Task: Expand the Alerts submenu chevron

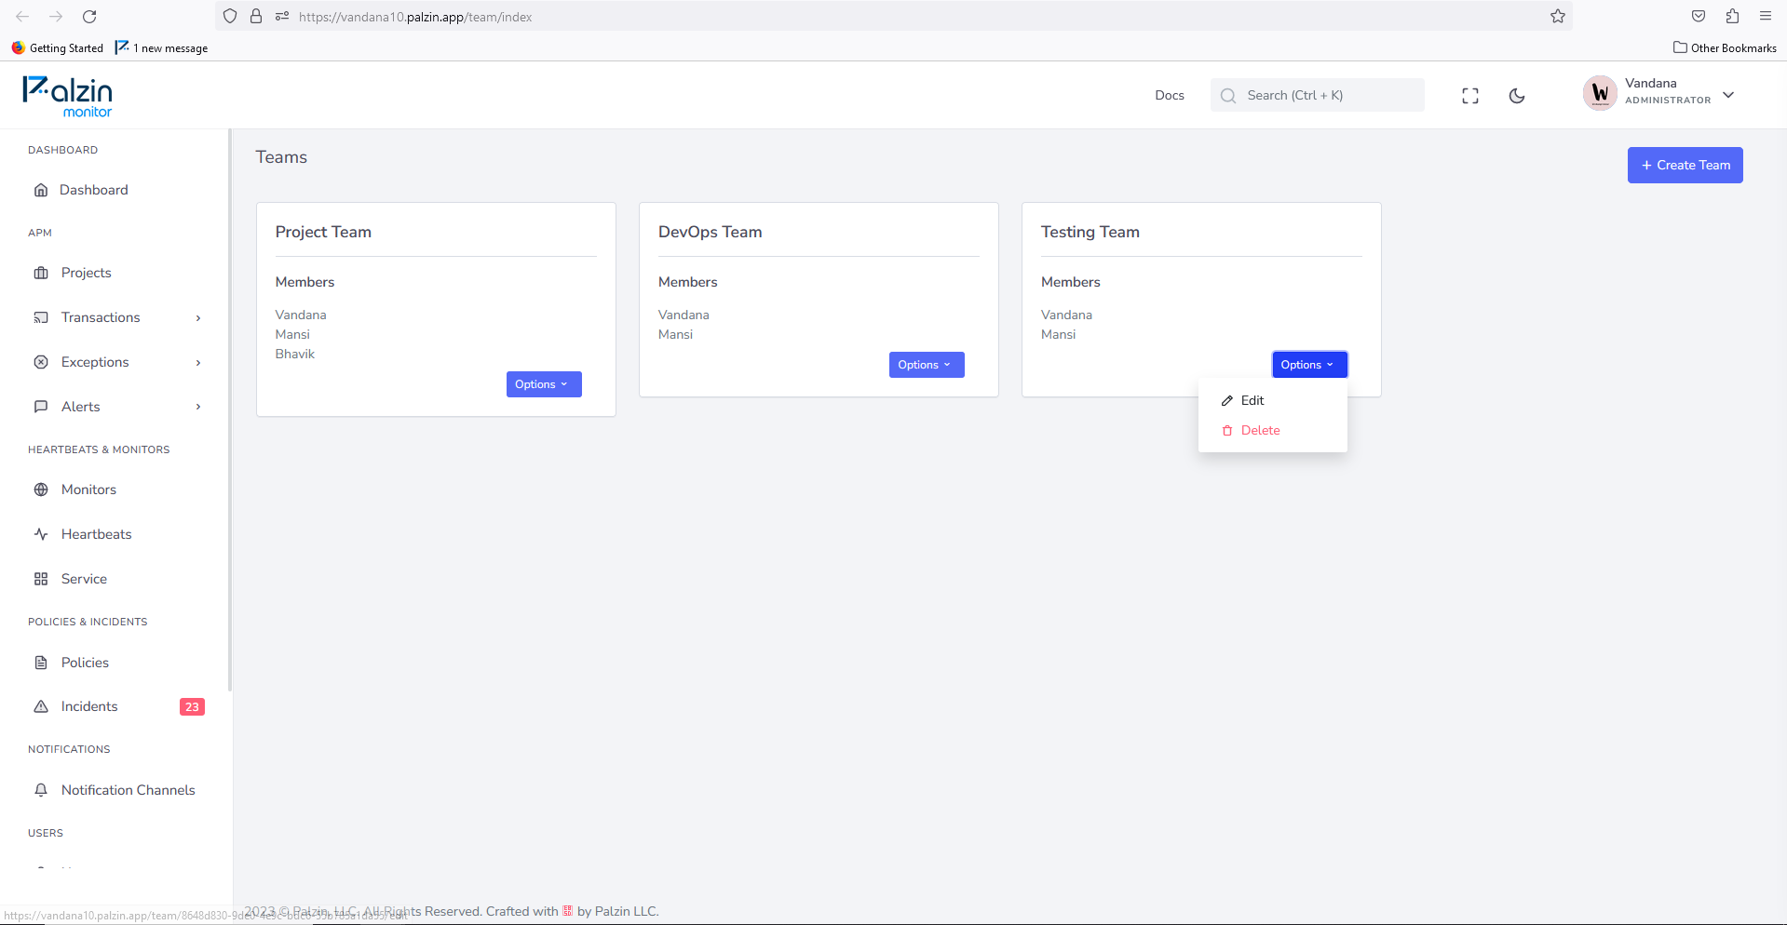Action: [198, 407]
